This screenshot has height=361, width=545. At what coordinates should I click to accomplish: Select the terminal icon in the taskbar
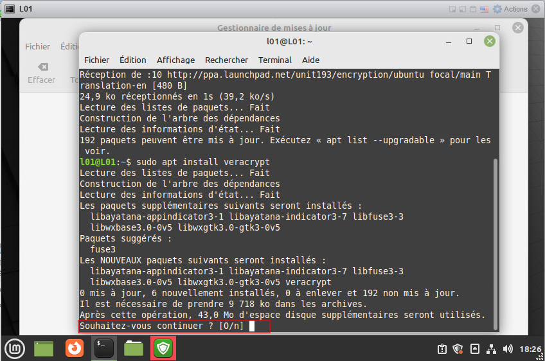point(103,348)
